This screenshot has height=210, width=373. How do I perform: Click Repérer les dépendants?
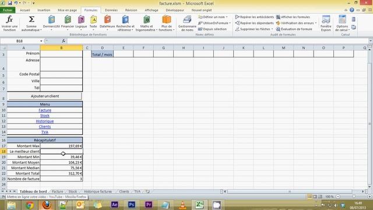point(254,23)
